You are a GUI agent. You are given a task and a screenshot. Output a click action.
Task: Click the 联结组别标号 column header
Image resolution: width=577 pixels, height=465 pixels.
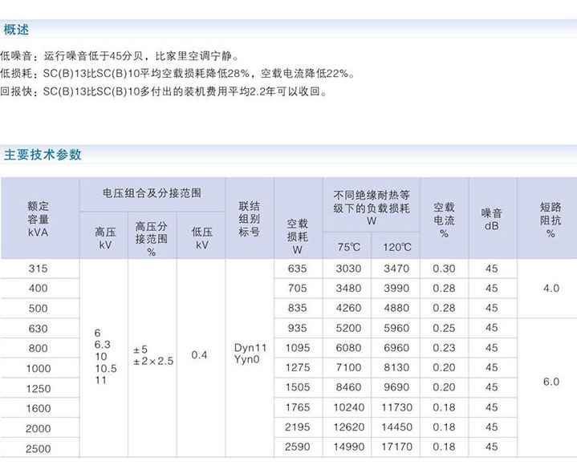click(249, 218)
